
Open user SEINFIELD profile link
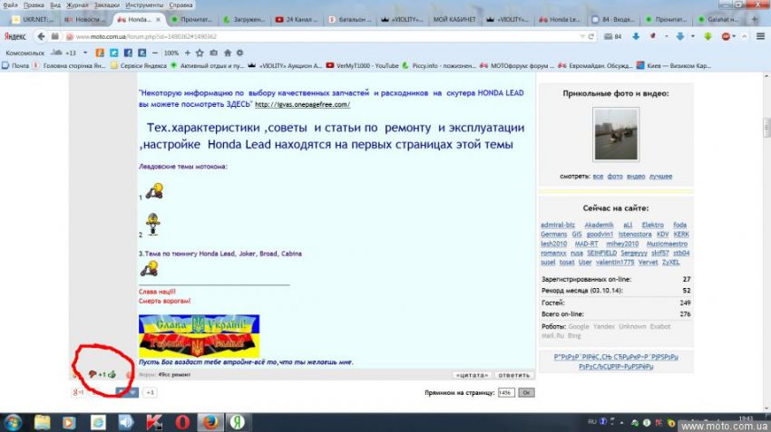tap(601, 254)
